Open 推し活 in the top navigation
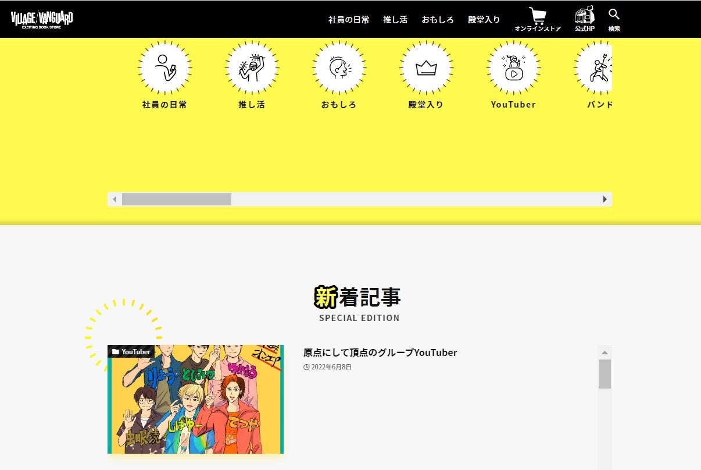This screenshot has height=470, width=701. tap(395, 19)
